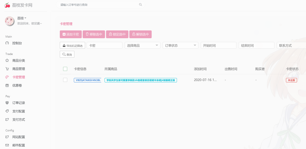This screenshot has width=306, height=149.
Task: Open 网站配置 menu item
Action: pyautogui.click(x=19, y=137)
